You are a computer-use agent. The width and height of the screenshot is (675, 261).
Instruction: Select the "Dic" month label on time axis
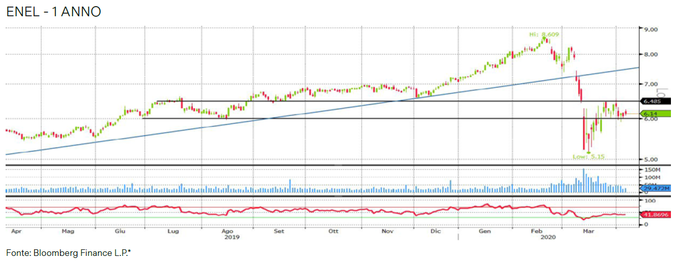[x=435, y=232]
